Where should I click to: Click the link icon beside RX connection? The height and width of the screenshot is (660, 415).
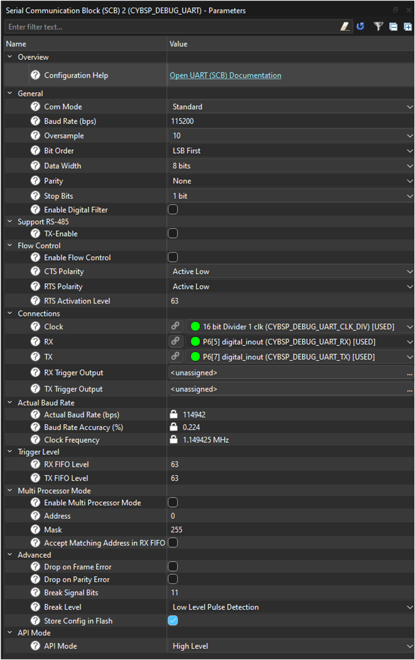click(177, 342)
